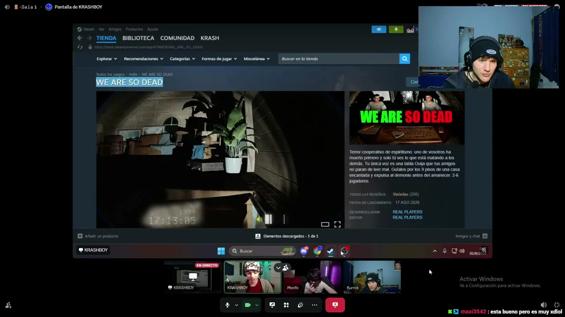Open Steam from the shared taskbar
Screen dimensions: 565x317
click(x=331, y=251)
